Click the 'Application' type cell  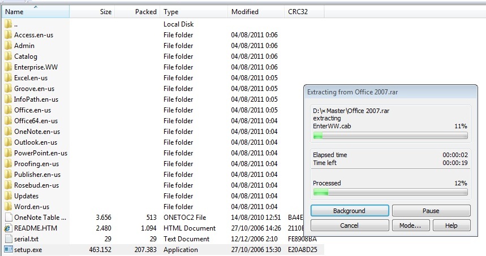(x=180, y=249)
